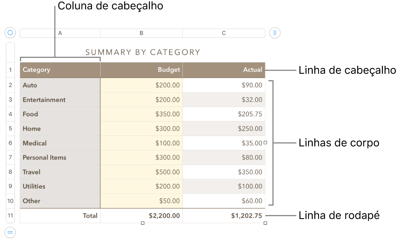Select the column C header reference tab
This screenshot has width=402, height=240.
224,33
